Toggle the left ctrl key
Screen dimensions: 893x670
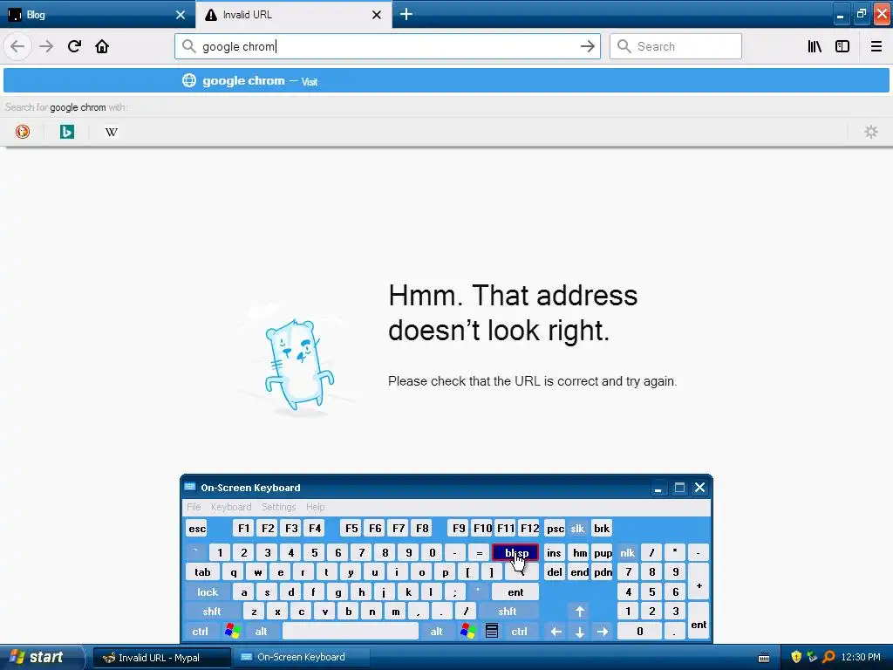200,632
